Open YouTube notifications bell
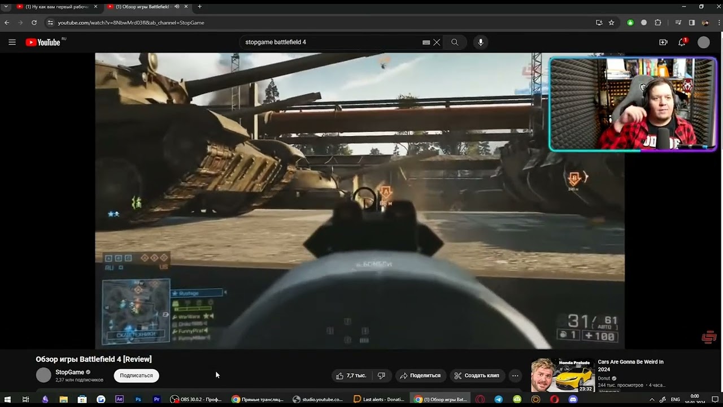723x407 pixels. tap(682, 42)
